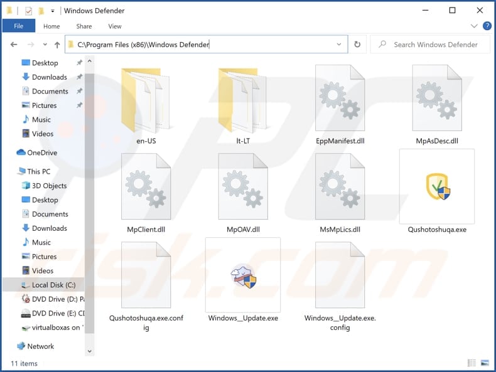Open the virtualboxas network share

tap(53, 327)
